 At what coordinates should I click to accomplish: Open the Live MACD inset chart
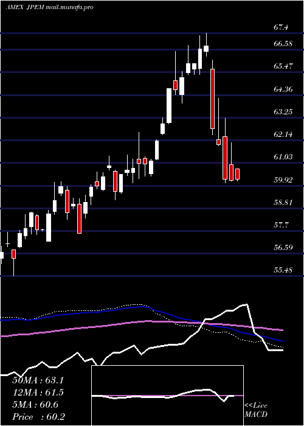[x=167, y=396]
